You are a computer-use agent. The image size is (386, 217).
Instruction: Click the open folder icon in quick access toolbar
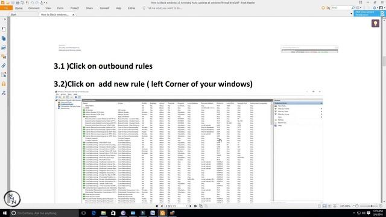tap(8, 2)
